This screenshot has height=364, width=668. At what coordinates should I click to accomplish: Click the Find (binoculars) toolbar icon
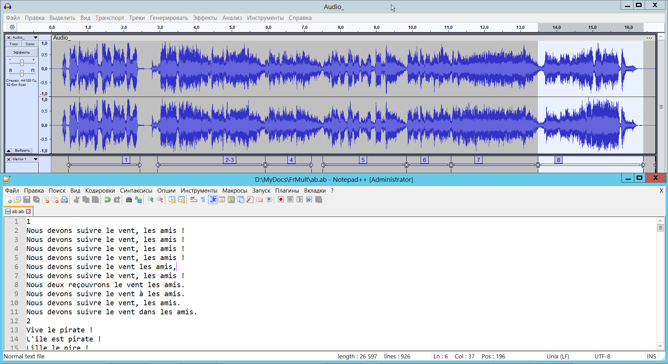(x=129, y=200)
